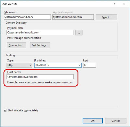Browse for physical path with ellipsis button
130x127 pixels.
click(x=79, y=33)
